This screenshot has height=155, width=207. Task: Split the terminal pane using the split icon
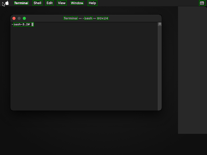(160, 24)
